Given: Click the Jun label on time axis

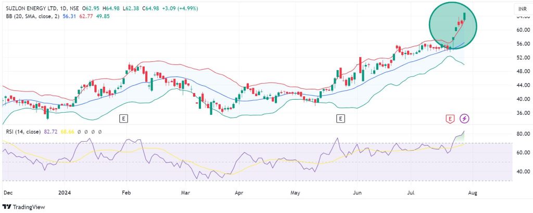Looking at the screenshot, I should [x=357, y=193].
